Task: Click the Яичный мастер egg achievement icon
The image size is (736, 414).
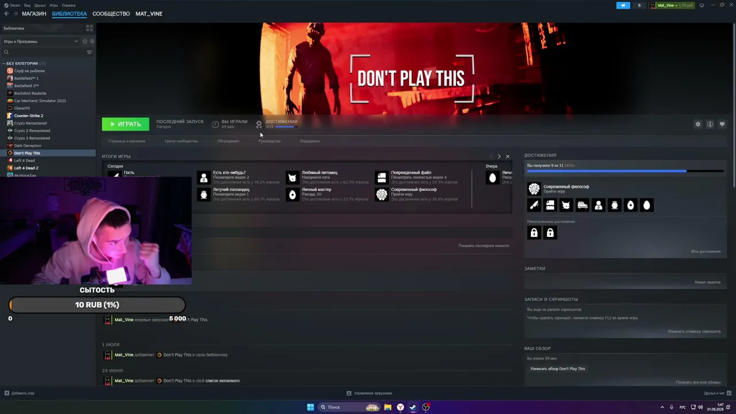Action: [293, 194]
